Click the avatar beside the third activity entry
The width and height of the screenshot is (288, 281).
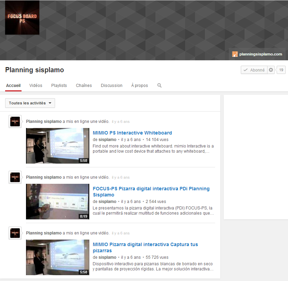(15, 233)
